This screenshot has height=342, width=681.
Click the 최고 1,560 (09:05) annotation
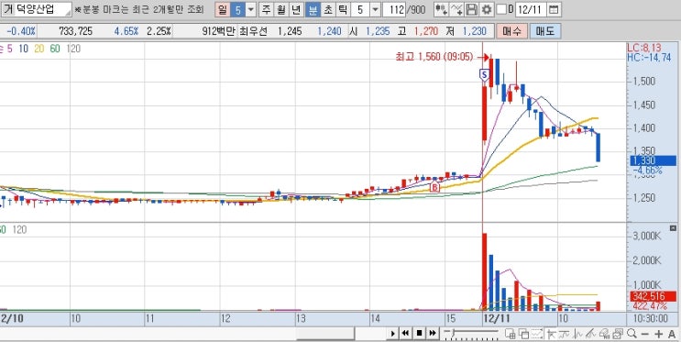point(434,57)
